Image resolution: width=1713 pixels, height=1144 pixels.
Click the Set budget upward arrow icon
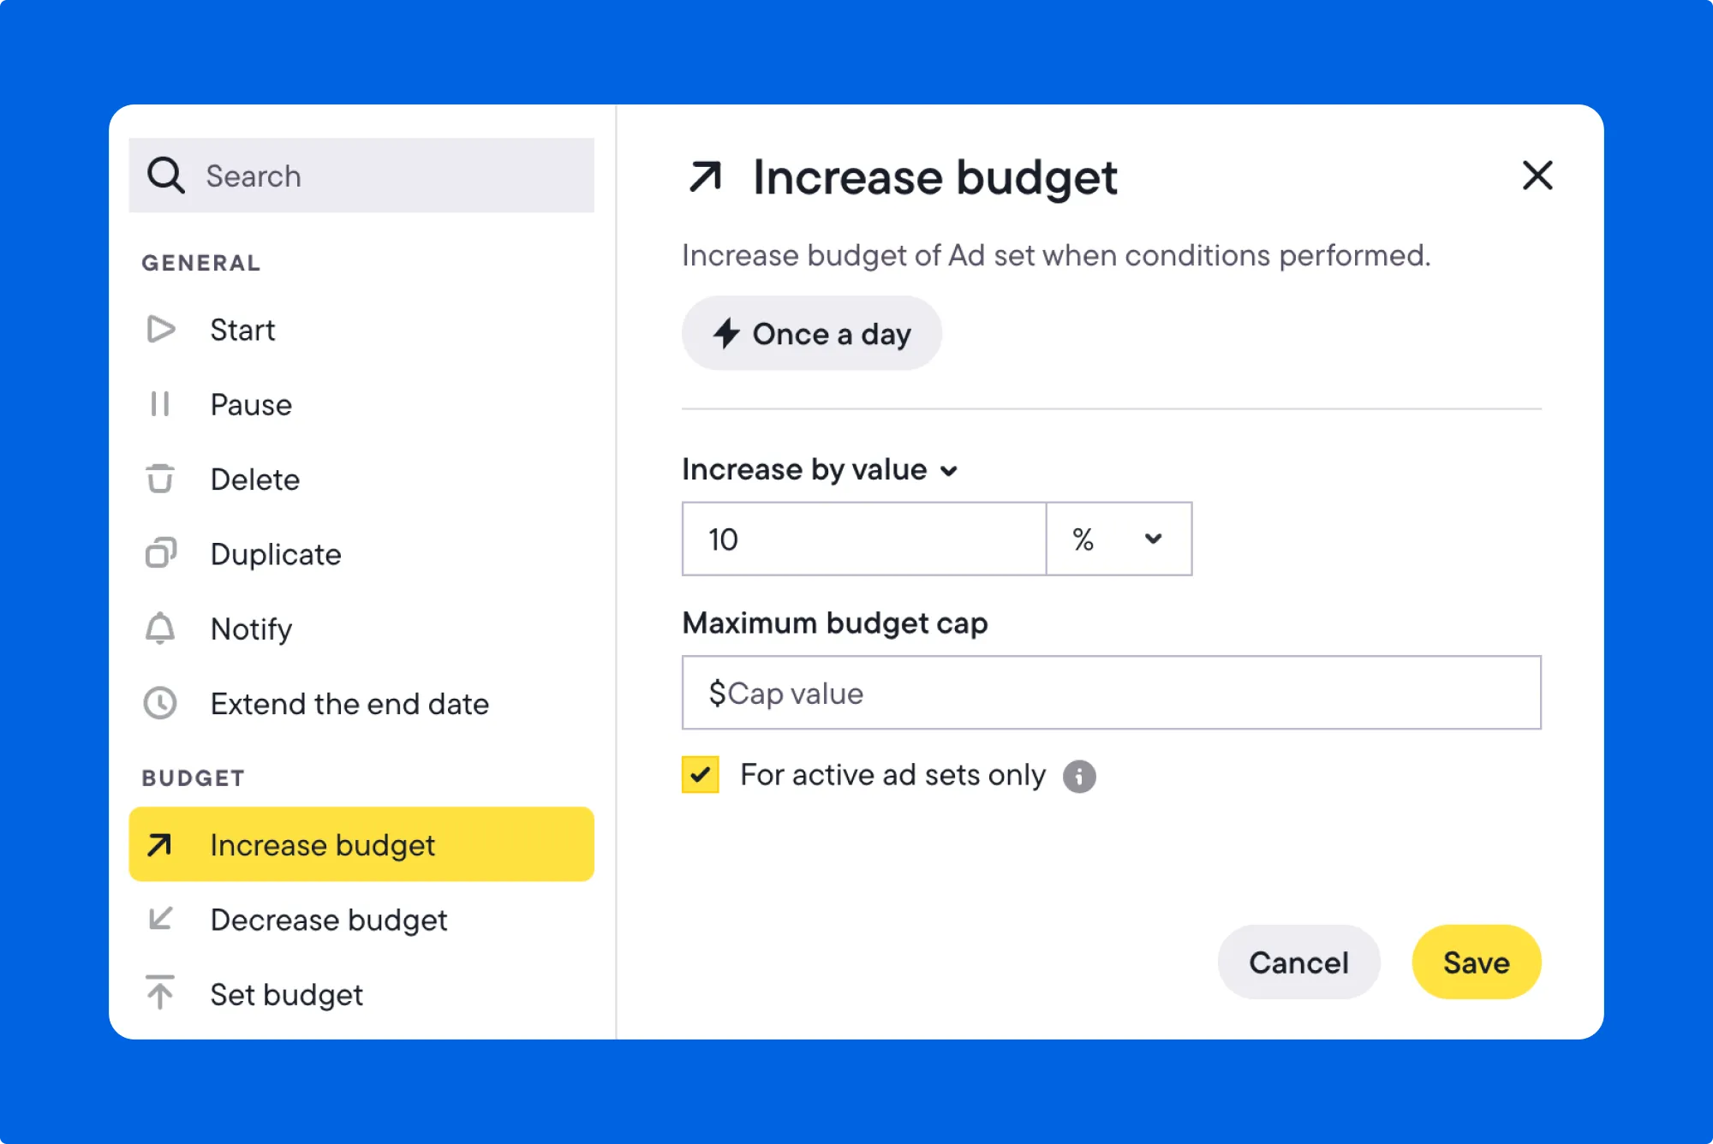click(x=160, y=992)
